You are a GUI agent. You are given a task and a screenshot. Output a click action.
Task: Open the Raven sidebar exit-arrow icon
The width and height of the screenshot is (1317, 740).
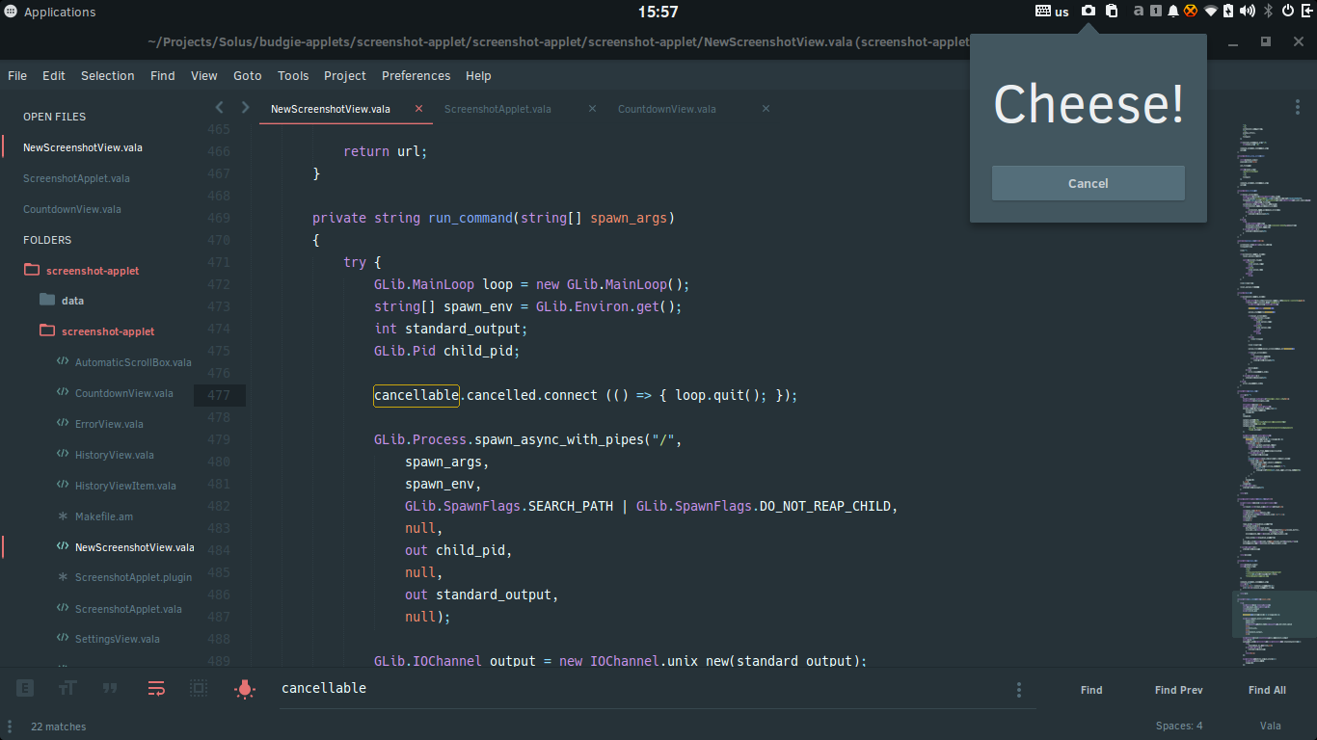[1306, 12]
